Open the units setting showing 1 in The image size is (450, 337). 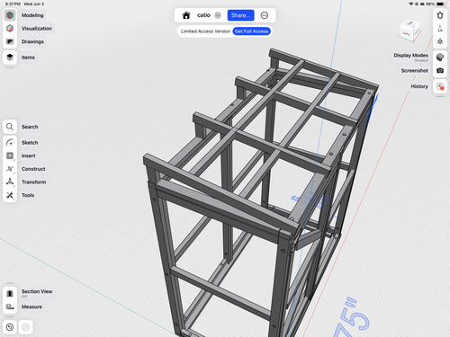tap(440, 29)
